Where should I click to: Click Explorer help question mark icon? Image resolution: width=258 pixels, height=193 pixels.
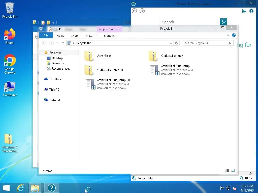[234, 35]
